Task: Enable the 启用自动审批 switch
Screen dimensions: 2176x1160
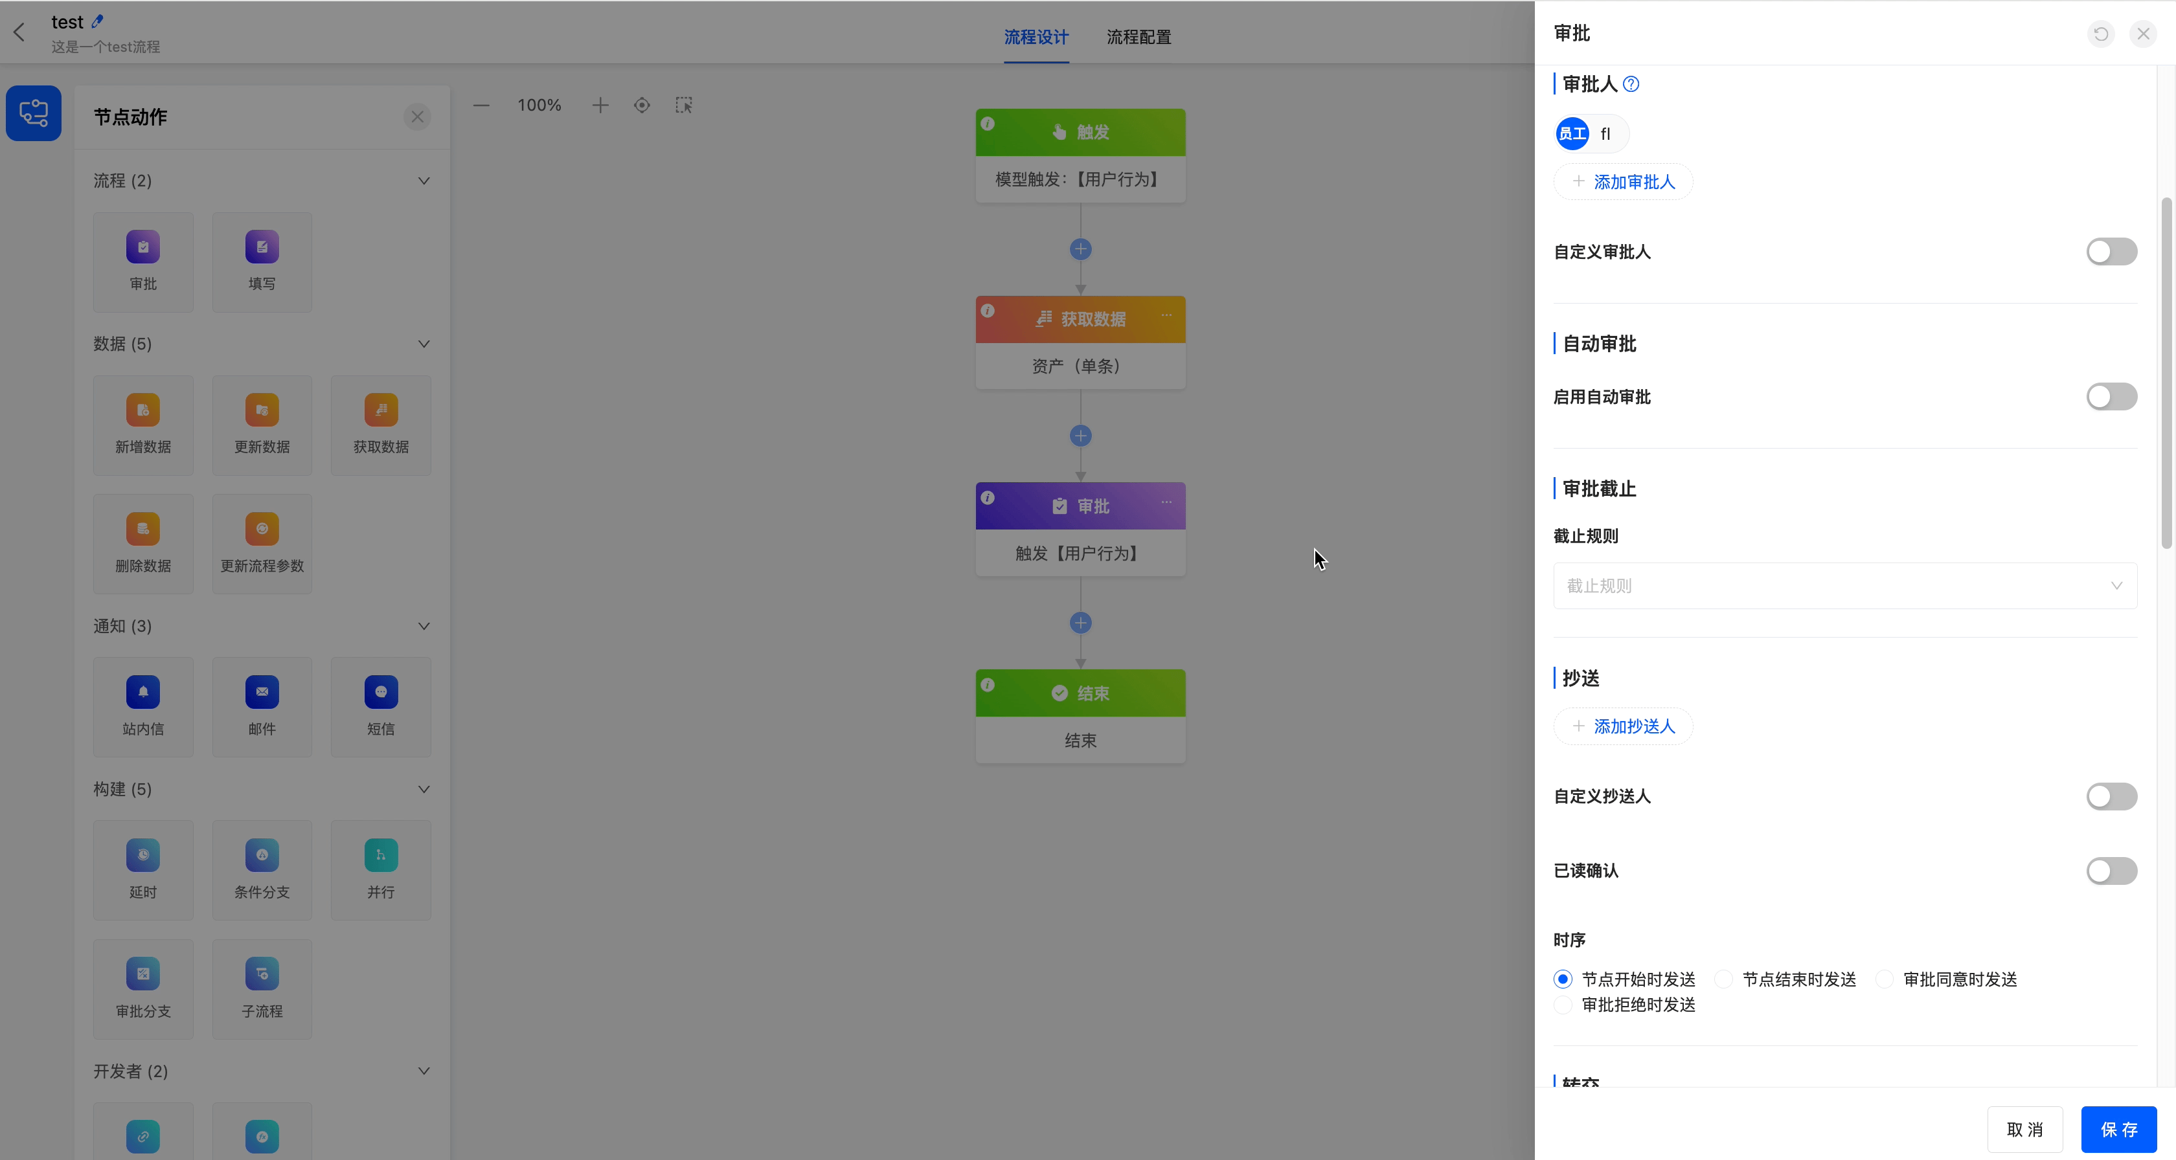Action: [2111, 397]
